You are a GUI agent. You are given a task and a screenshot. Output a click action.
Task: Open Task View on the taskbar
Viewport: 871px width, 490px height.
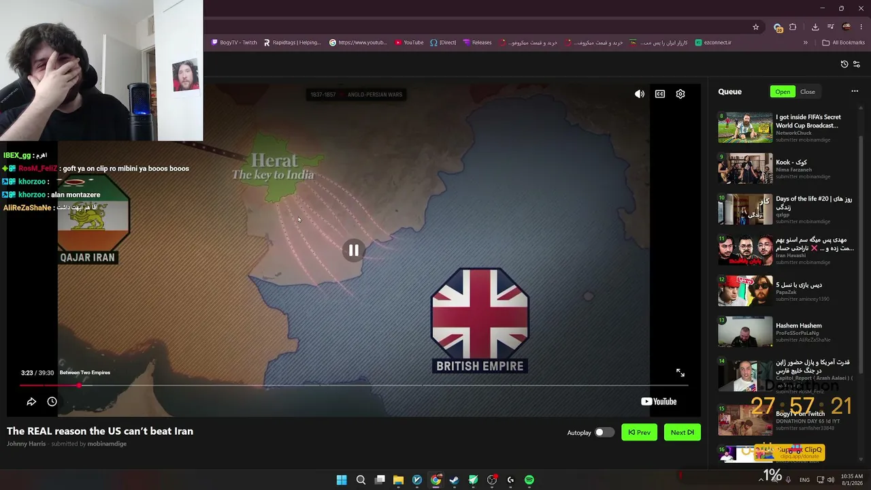(x=380, y=480)
